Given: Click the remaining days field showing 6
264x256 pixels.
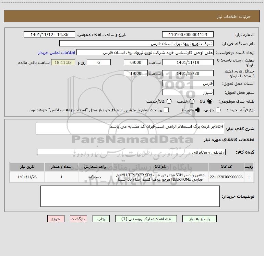Looking at the screenshot, I should click(99, 63).
